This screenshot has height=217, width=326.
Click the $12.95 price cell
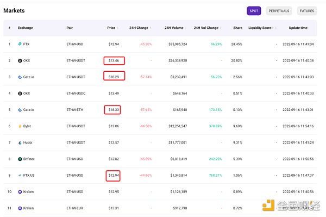[x=114, y=192]
